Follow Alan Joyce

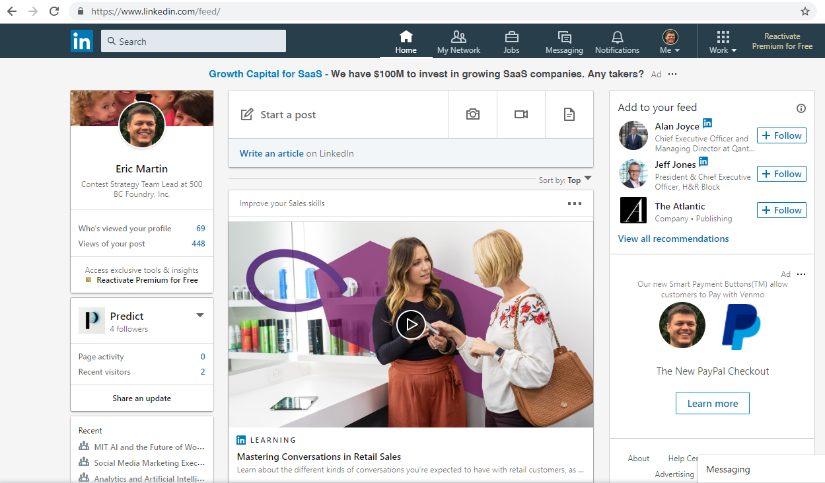781,135
